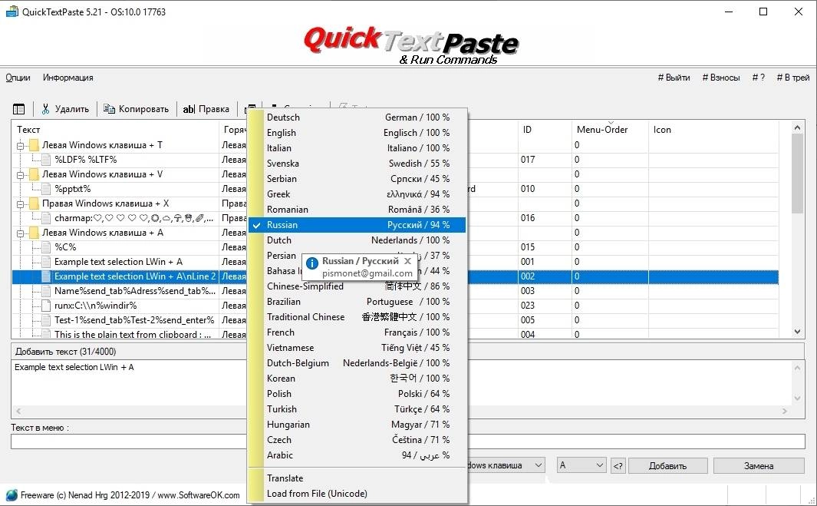This screenshot has width=817, height=506.
Task: Click the QuickTextPaste app icon in title bar
Action: tap(12, 12)
